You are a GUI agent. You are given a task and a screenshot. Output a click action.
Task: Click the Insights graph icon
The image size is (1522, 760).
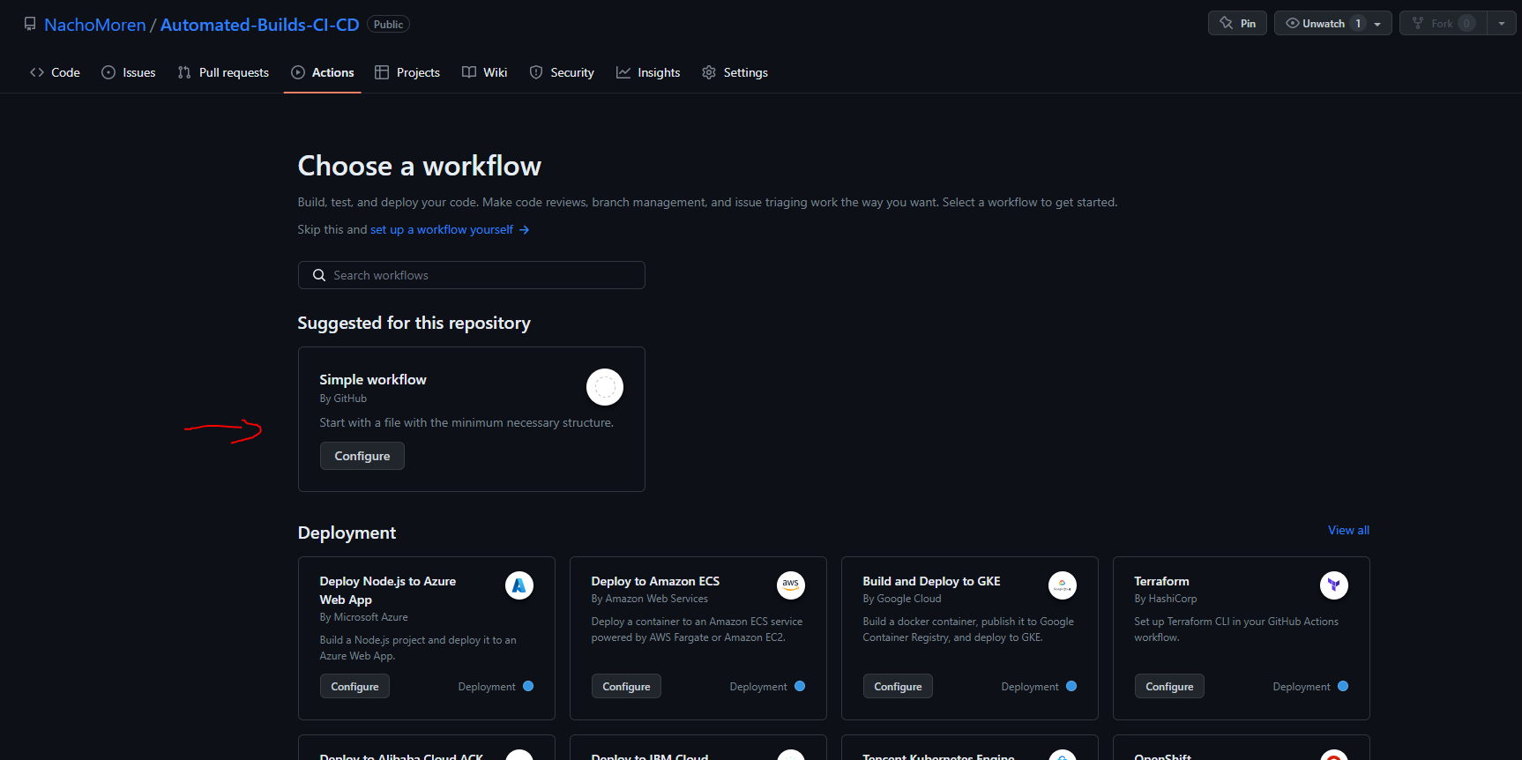coord(623,72)
